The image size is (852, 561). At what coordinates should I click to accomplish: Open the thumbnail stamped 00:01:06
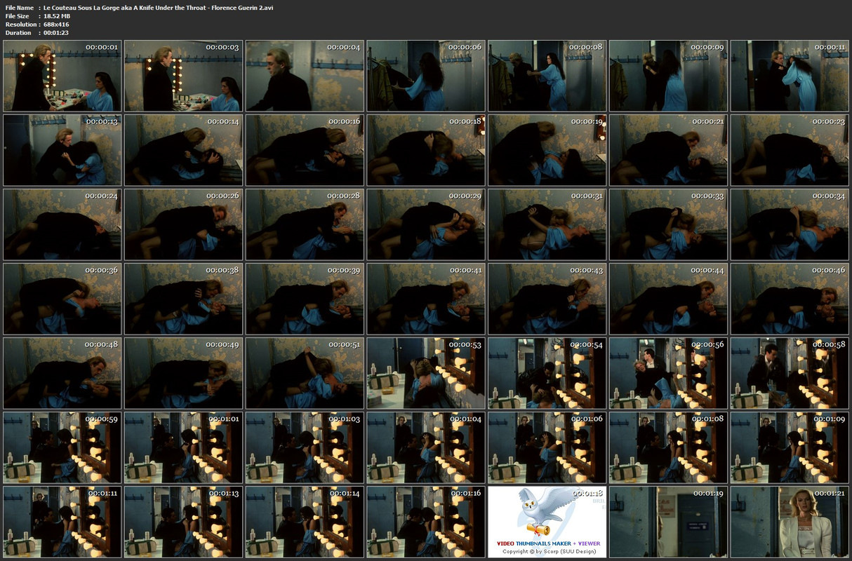click(x=547, y=447)
